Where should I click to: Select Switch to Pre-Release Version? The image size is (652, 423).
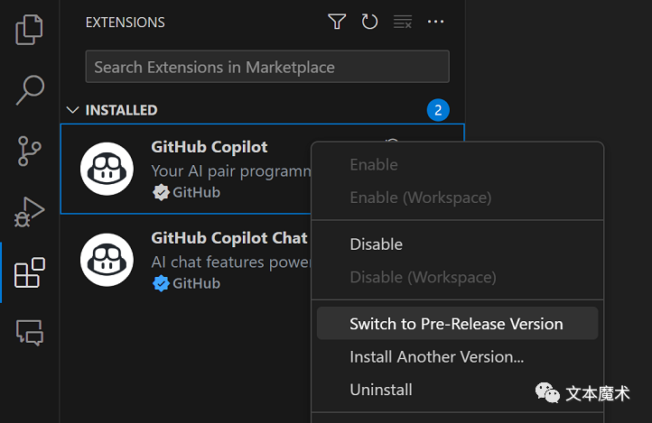[x=458, y=324]
